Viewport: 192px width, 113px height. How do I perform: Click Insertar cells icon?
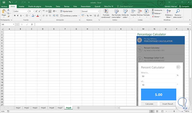click(x=133, y=12)
